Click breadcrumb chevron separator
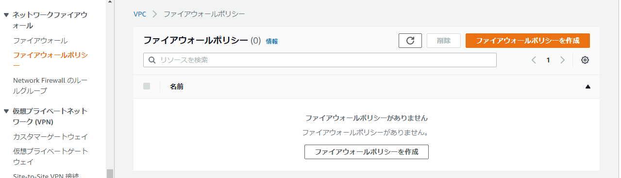This screenshot has height=178, width=621. click(x=155, y=14)
